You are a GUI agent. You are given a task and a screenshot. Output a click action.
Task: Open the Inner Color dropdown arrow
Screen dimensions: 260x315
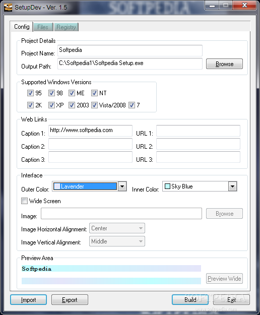(x=232, y=186)
